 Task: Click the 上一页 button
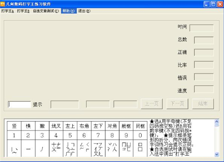click(x=152, y=104)
